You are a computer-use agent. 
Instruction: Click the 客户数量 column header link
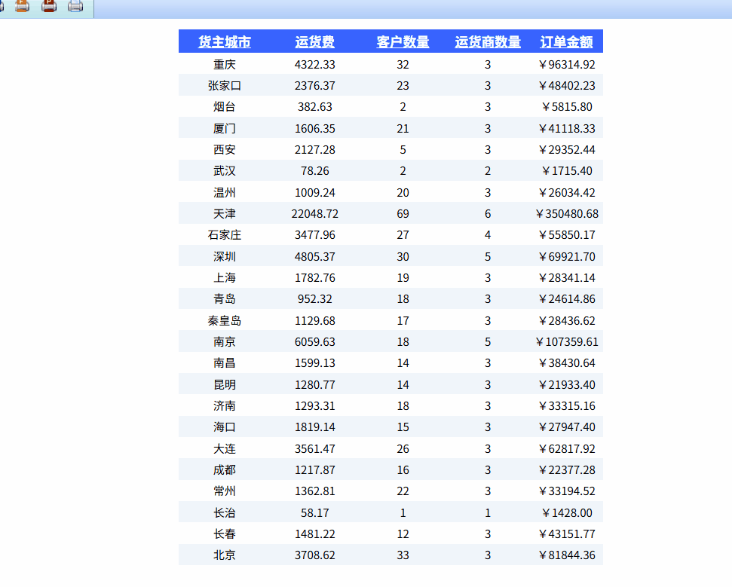click(x=403, y=41)
